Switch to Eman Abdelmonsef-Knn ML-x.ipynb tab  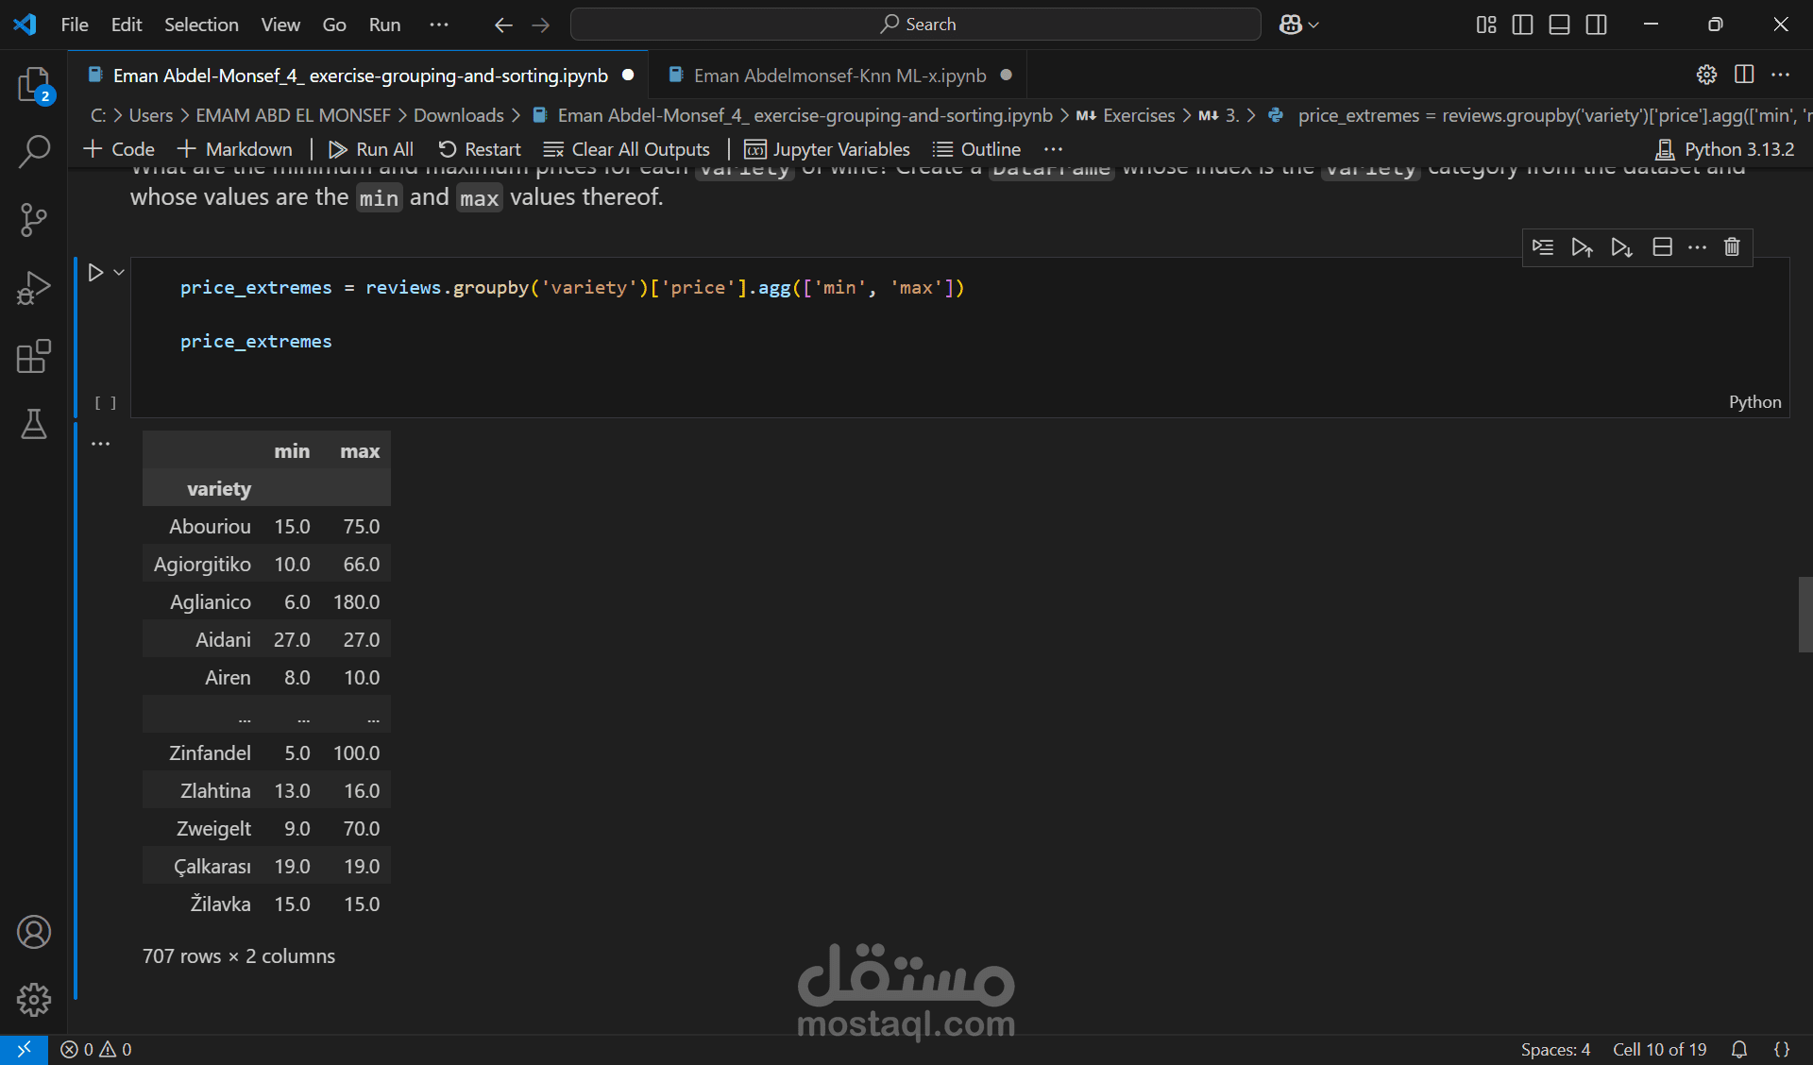[x=839, y=76]
